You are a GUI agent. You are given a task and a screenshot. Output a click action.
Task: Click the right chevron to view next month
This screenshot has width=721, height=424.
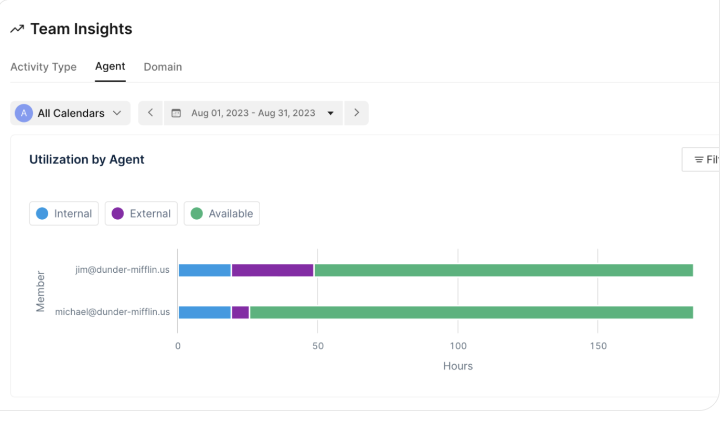(357, 113)
